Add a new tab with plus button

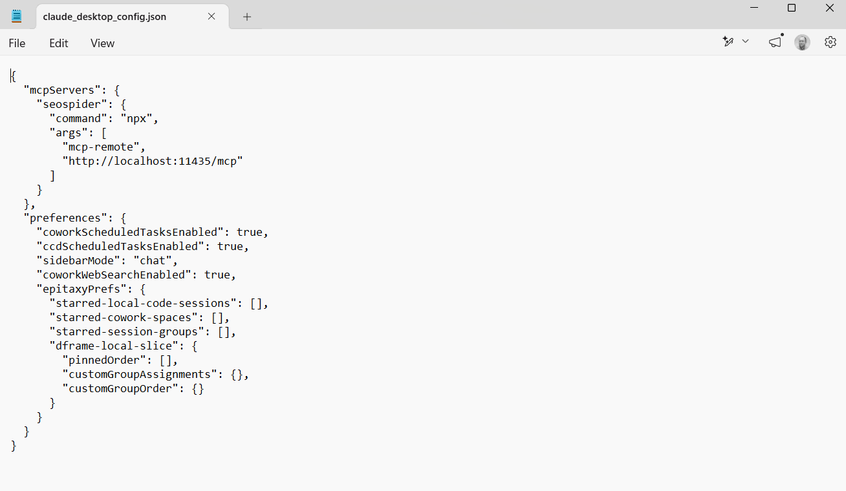coord(246,17)
